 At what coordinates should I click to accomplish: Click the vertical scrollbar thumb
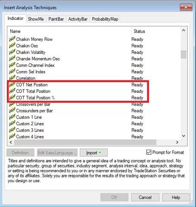184,54
